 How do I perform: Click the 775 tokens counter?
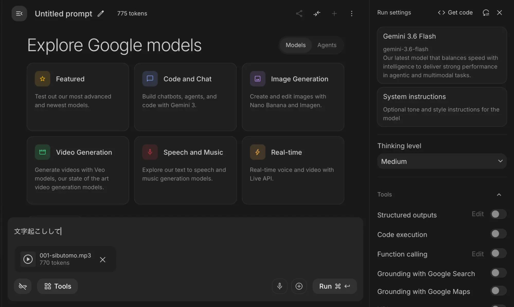pos(132,13)
